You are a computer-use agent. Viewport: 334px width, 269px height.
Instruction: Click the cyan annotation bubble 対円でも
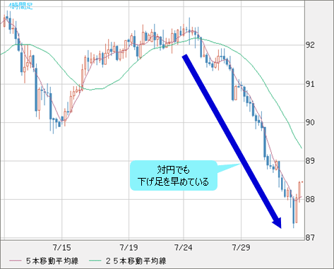(x=174, y=176)
